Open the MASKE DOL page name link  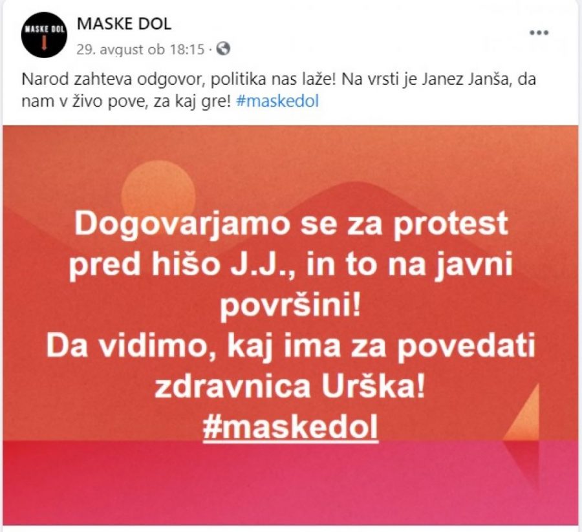pyautogui.click(x=124, y=24)
